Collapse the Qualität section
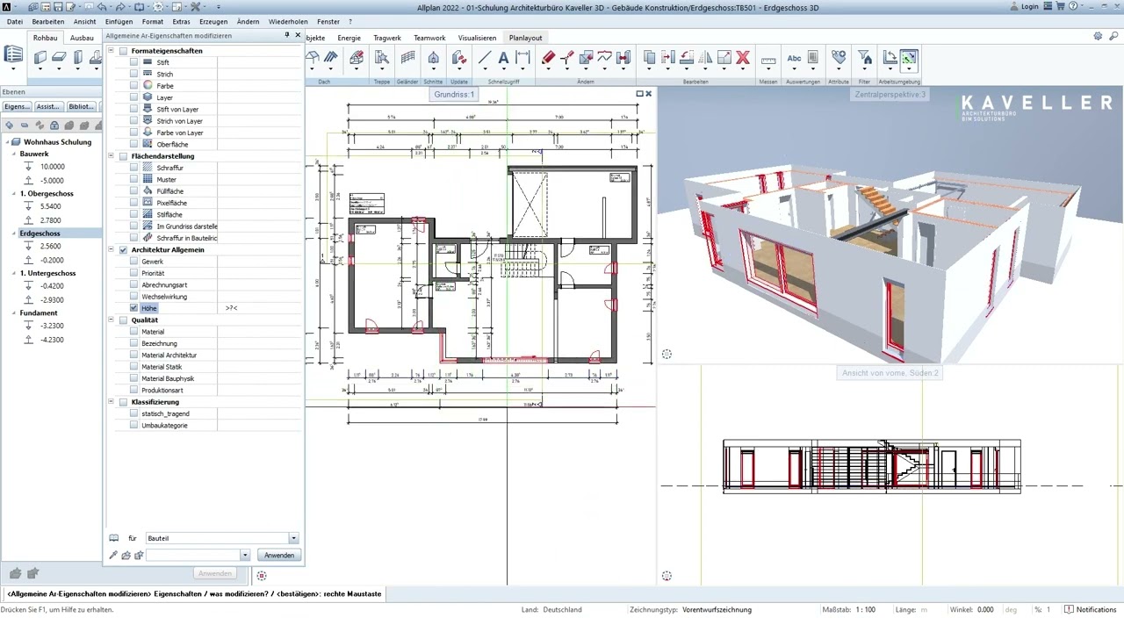Image resolution: width=1124 pixels, height=632 pixels. point(112,320)
